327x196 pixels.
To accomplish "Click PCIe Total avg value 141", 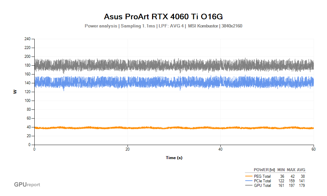I will (302, 181).
